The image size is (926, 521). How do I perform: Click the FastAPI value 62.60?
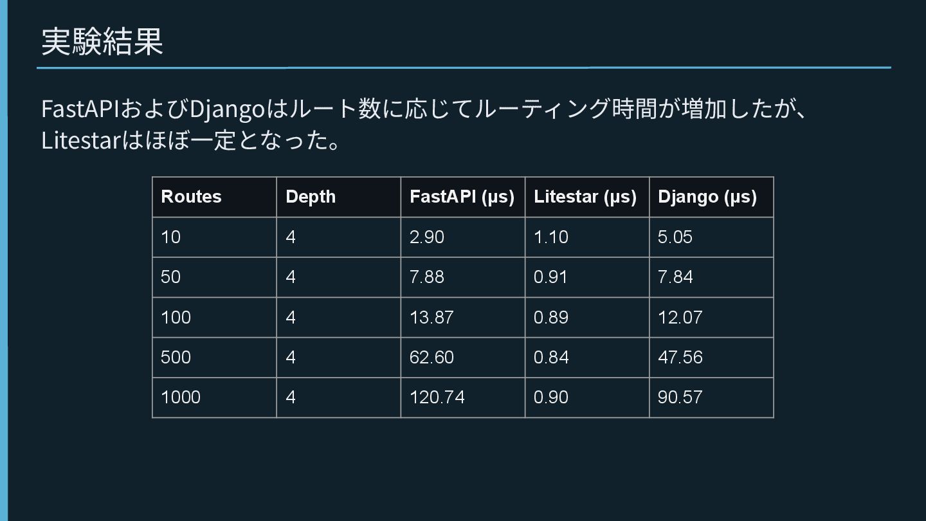pyautogui.click(x=431, y=357)
